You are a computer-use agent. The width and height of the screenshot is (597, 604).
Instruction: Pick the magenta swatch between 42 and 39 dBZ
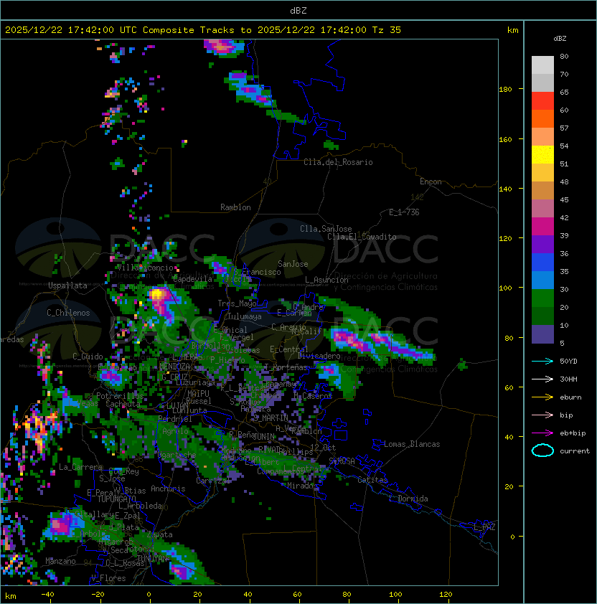click(542, 226)
